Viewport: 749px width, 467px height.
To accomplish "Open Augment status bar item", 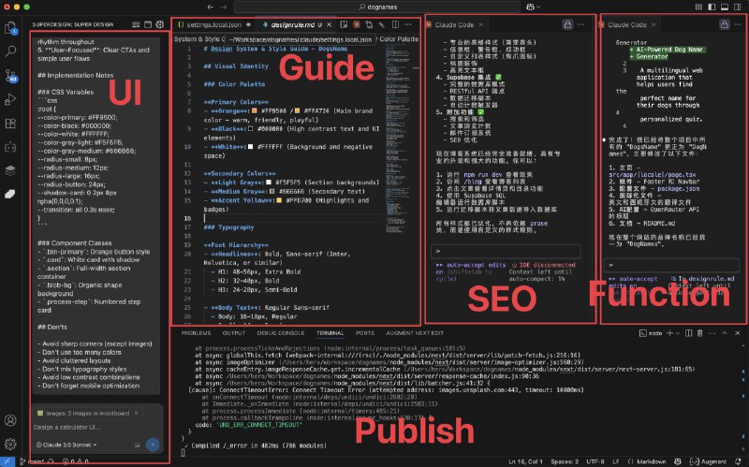I will [x=710, y=461].
